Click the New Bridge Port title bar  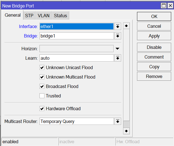coord(80,6)
